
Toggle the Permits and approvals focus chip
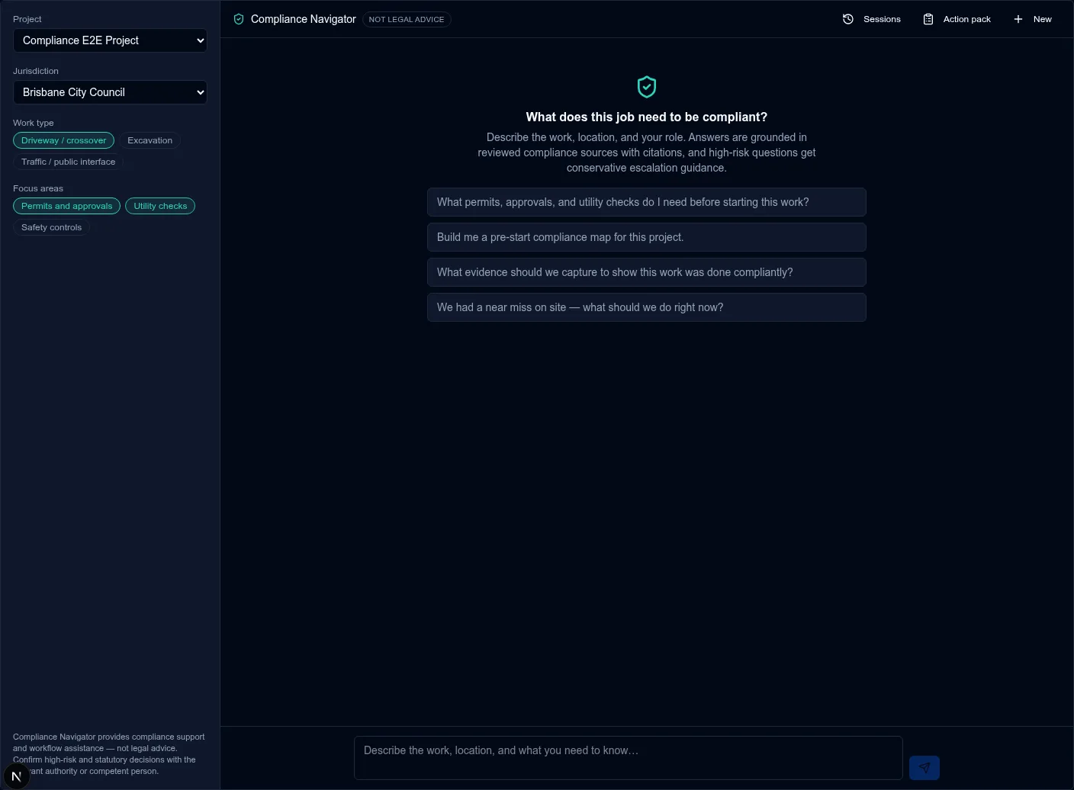[66, 206]
